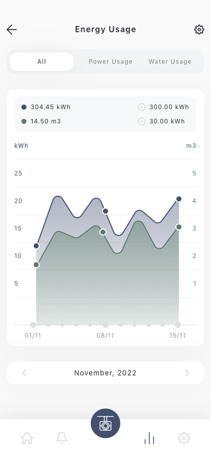Open the Home tab in bottom navigation
This screenshot has height=457, width=211.
pyautogui.click(x=27, y=438)
